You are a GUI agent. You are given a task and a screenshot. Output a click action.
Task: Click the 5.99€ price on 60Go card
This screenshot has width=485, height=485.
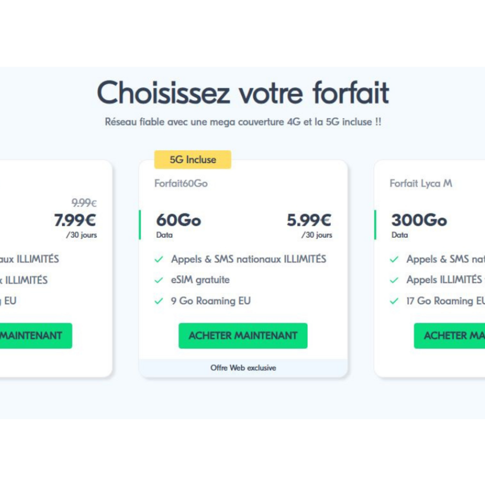pyautogui.click(x=309, y=220)
